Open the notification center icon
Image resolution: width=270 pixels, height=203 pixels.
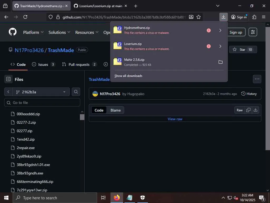262,198
